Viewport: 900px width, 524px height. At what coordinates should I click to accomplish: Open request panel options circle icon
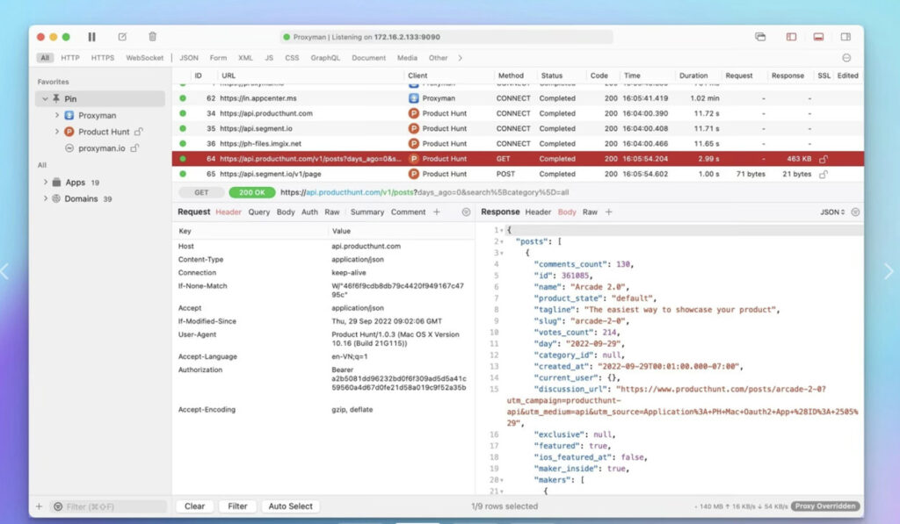click(x=466, y=212)
